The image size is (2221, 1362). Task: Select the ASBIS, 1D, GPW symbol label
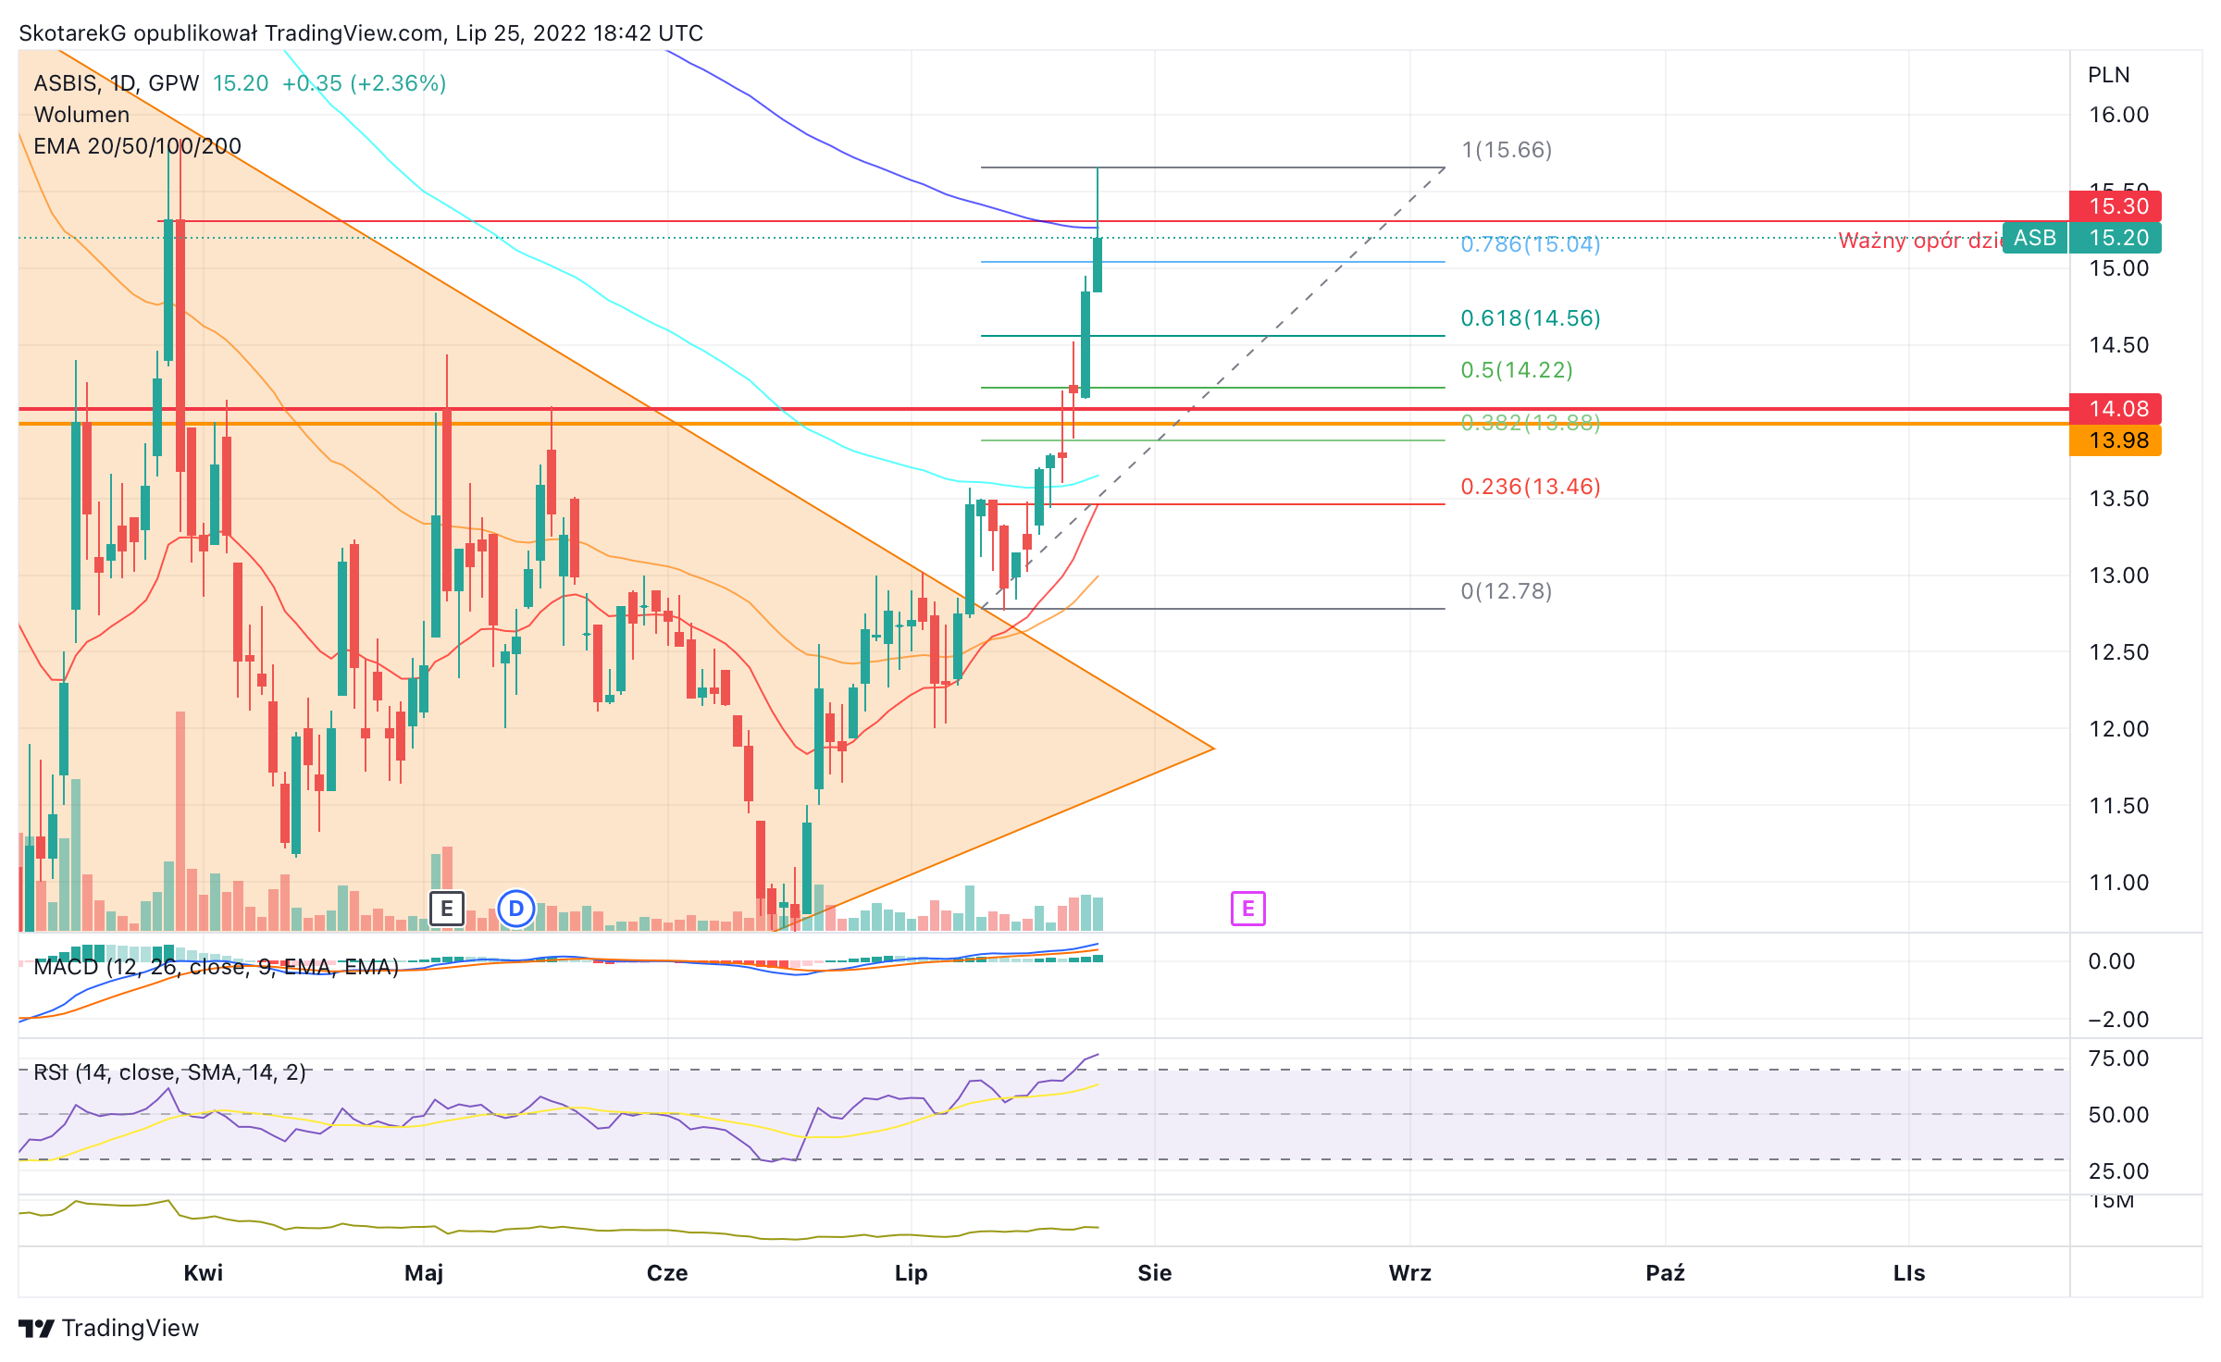117,83
